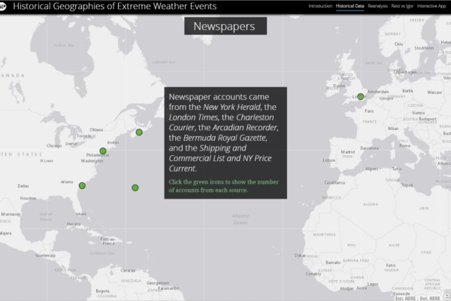Click the green marker near Nova Scotia
Image resolution: width=451 pixels, height=301 pixels.
tap(139, 132)
